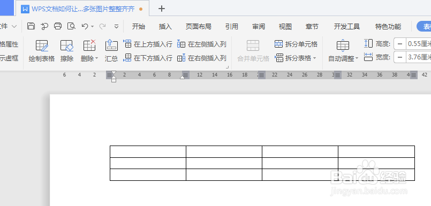
Task: Click the right indent marker on ruler
Action: 182,78
